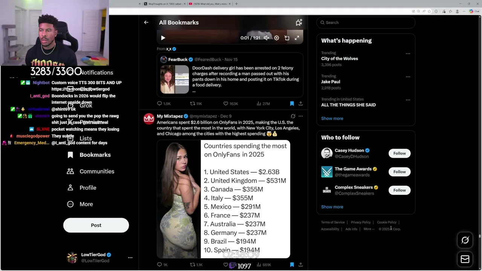Repost the post with 11K reposts
482x271 pixels.
(196, 104)
